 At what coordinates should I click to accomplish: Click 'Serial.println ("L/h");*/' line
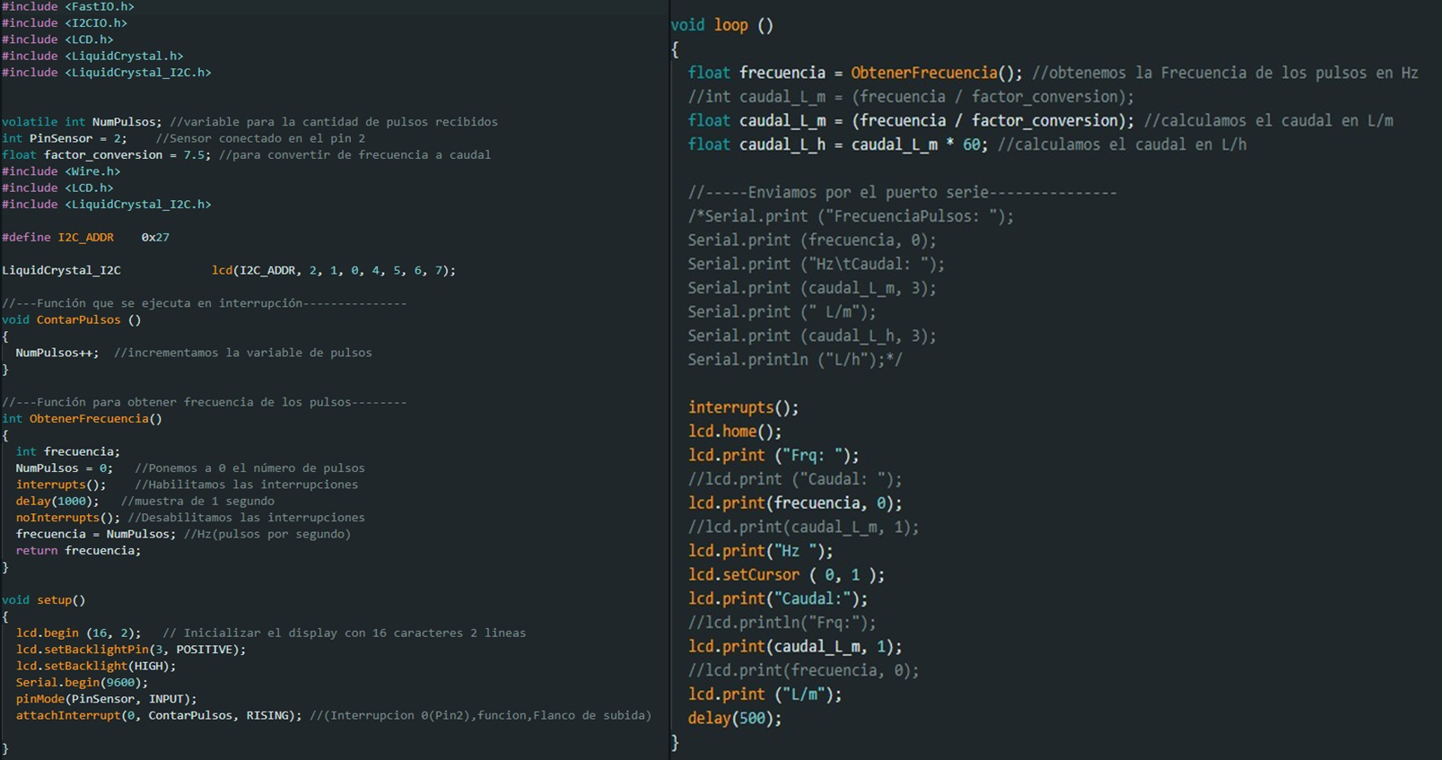click(x=795, y=360)
